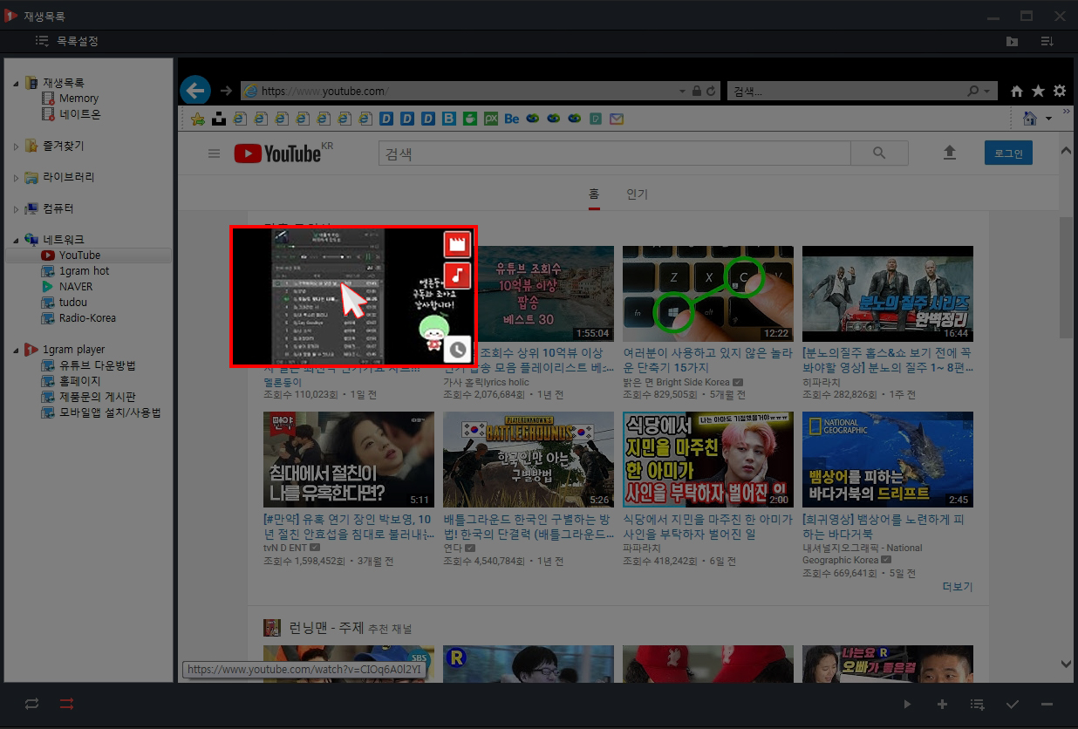
Task: Select Radio-Korea in the tree
Action: pos(87,318)
